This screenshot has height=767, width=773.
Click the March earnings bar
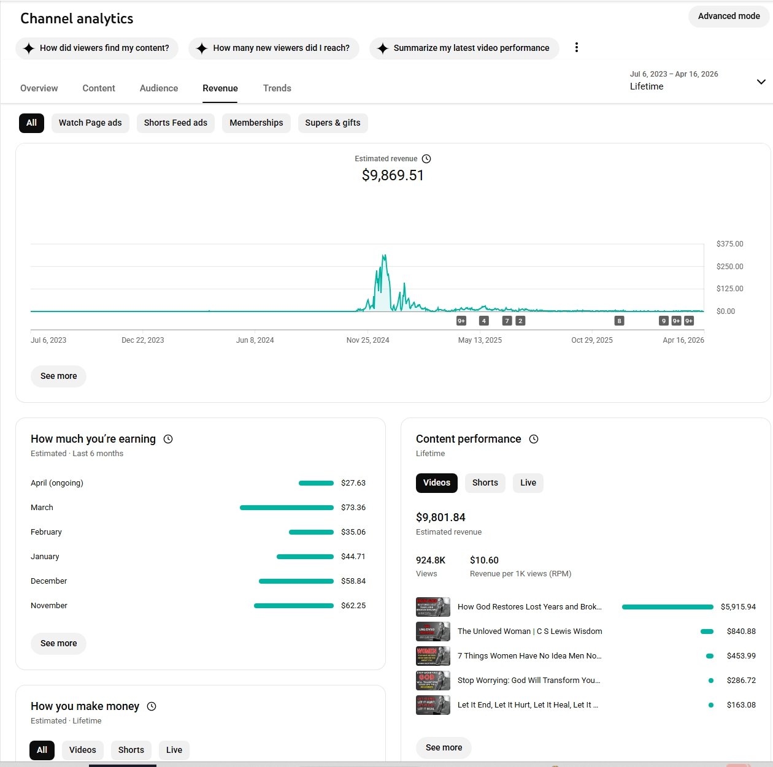pos(287,508)
